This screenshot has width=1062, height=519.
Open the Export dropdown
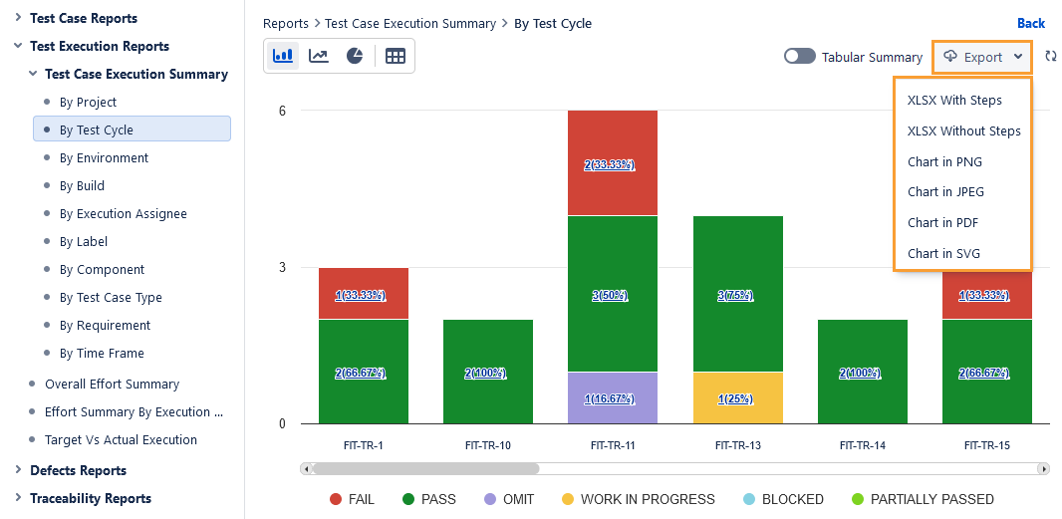pyautogui.click(x=982, y=57)
